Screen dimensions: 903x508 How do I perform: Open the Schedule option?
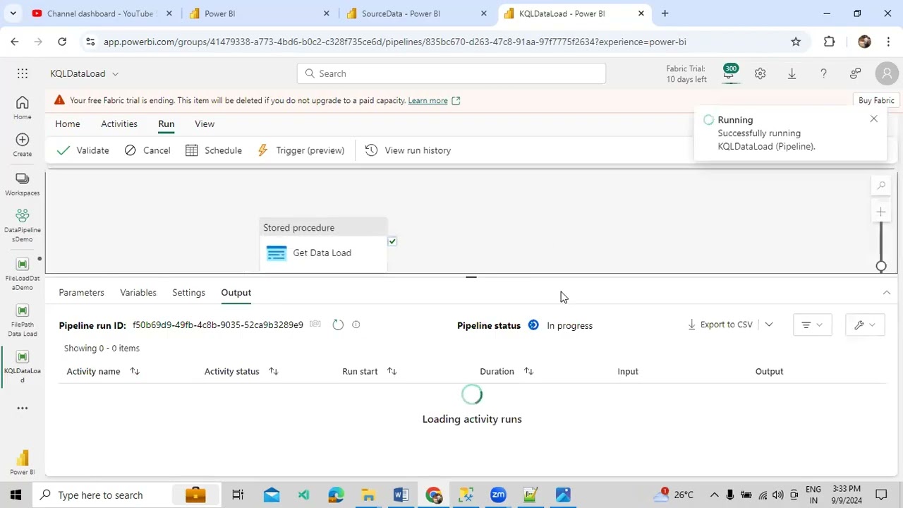click(x=214, y=150)
